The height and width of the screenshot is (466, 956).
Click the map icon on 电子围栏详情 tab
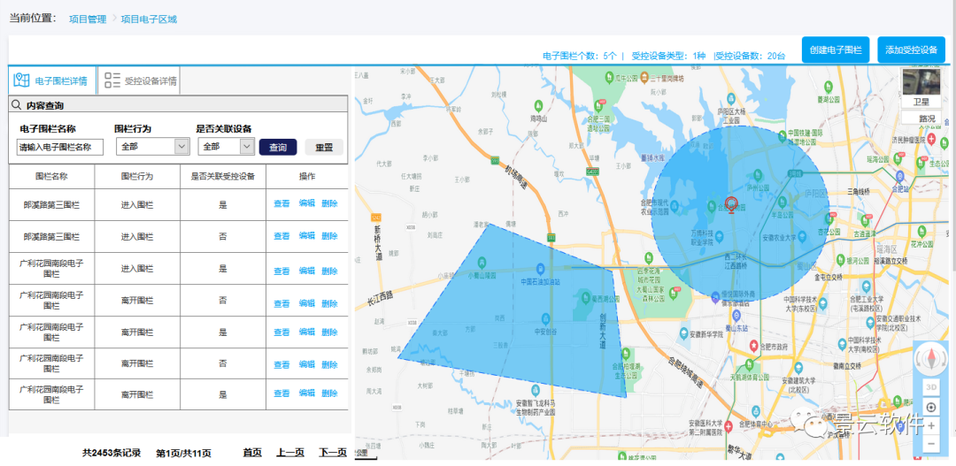(22, 80)
